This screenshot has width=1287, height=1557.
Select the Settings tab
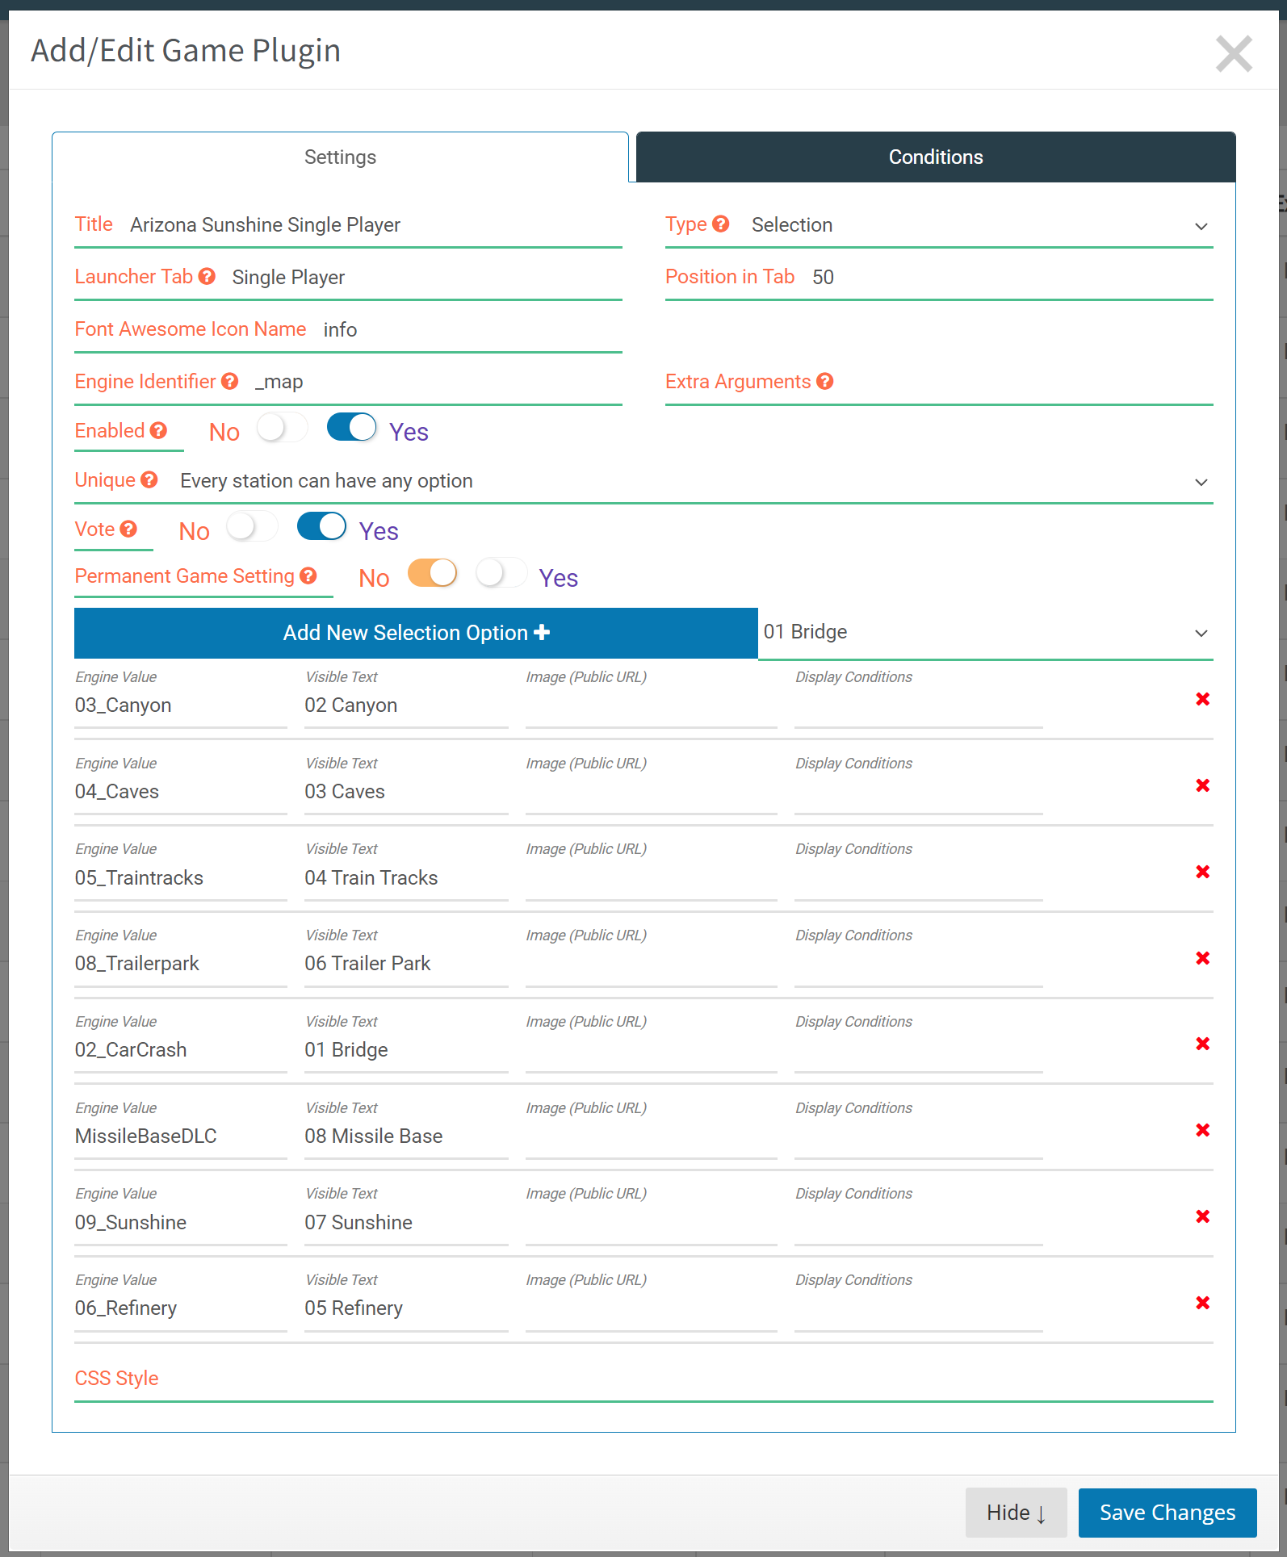click(340, 157)
